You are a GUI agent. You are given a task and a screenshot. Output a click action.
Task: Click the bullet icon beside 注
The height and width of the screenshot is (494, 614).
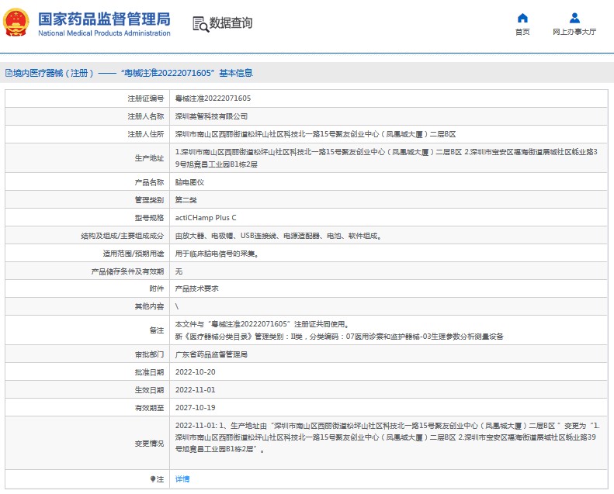click(x=152, y=479)
